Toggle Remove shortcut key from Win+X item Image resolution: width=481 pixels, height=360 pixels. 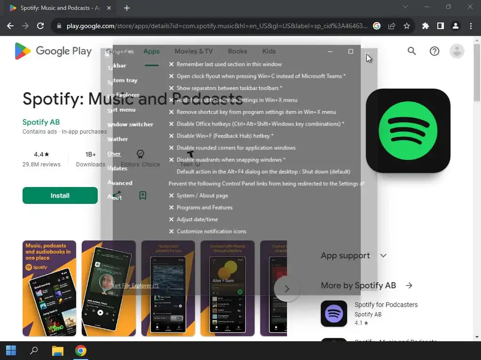[252, 112]
